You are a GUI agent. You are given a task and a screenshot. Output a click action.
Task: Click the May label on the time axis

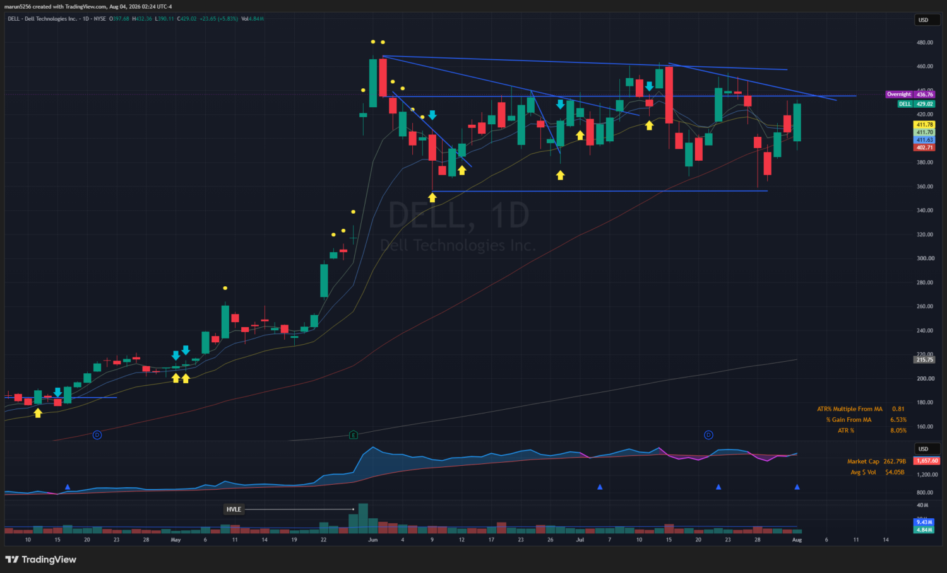(176, 540)
